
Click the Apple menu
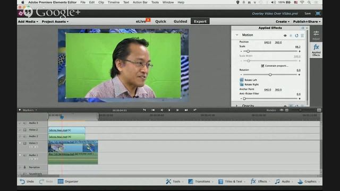click(22, 2)
